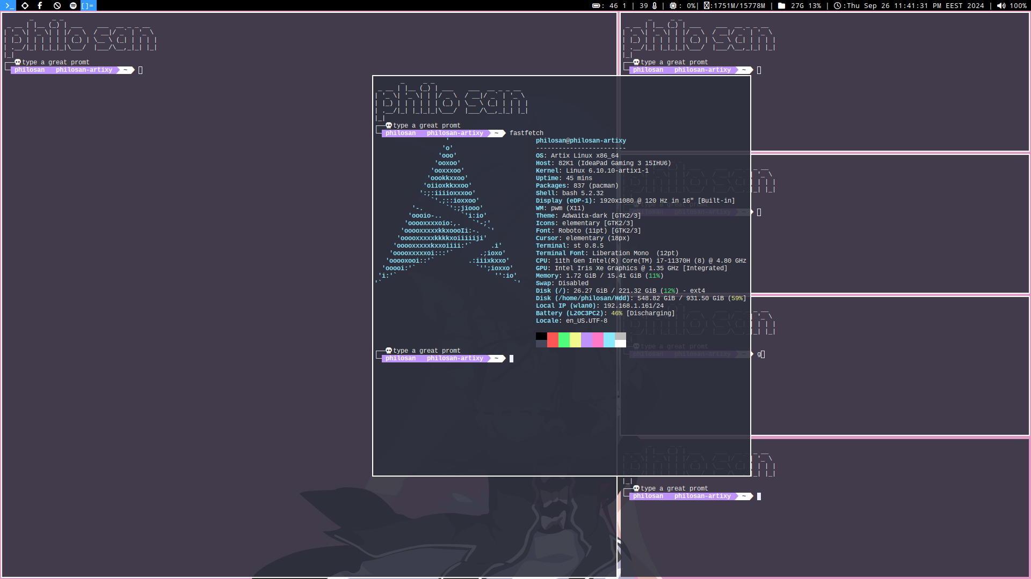Click the CPU chip usage icon
This screenshot has width=1031, height=579.
(x=673, y=5)
